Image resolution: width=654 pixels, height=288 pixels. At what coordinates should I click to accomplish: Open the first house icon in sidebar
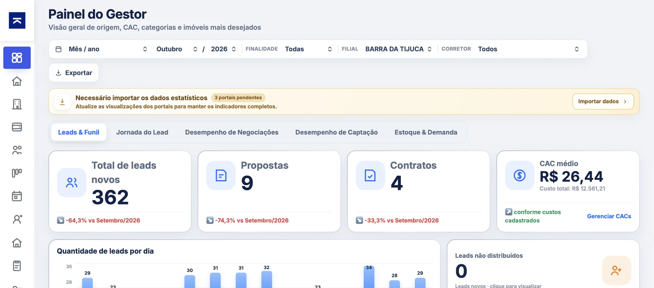(x=17, y=81)
